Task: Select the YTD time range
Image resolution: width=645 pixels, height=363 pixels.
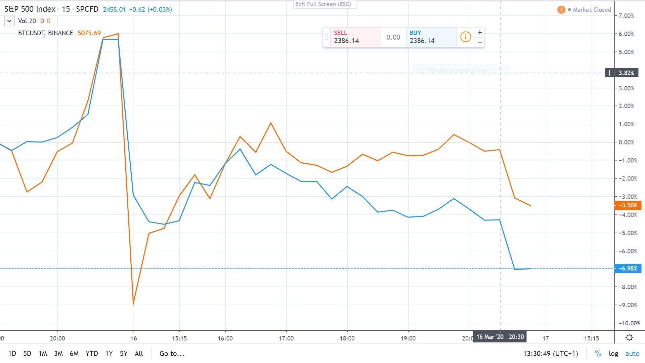Action: 91,354
